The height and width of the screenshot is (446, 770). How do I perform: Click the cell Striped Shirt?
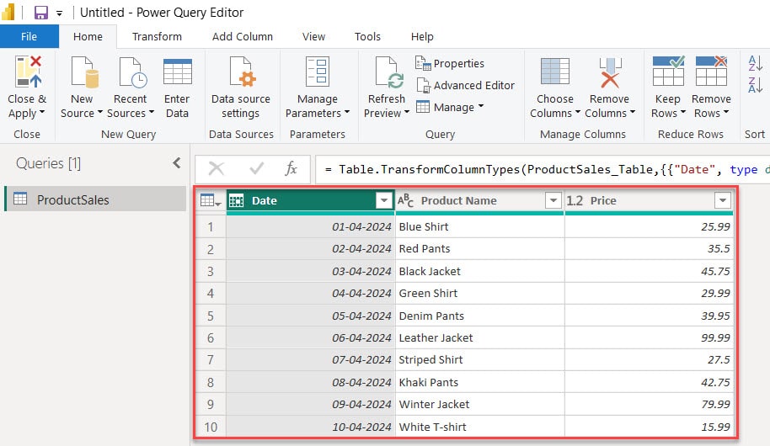pos(480,359)
